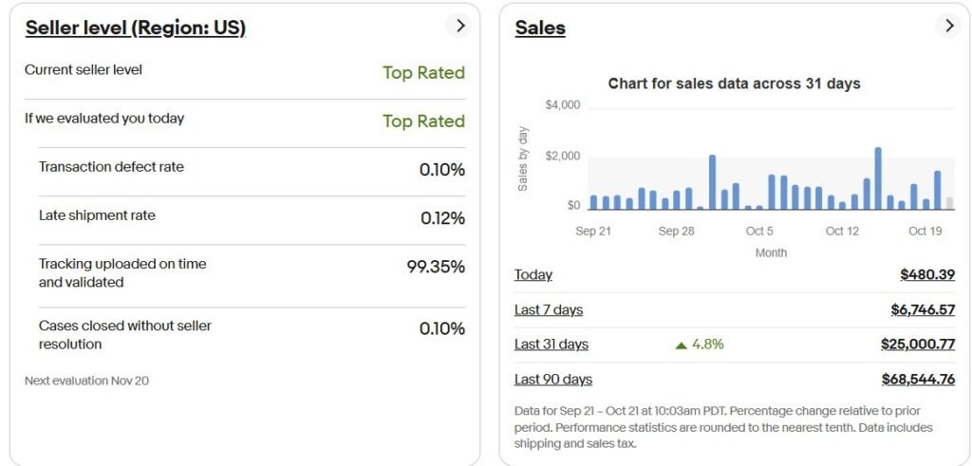Open the Last 7 days link
Screen dimensions: 972x466
(x=549, y=309)
